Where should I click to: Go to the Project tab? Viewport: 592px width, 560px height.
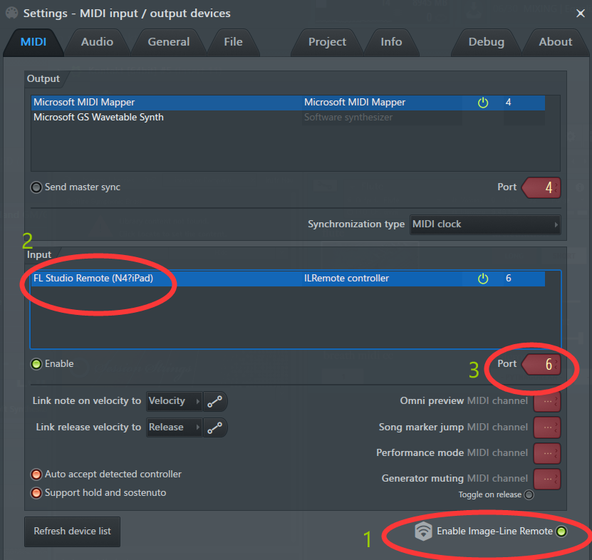coord(327,42)
